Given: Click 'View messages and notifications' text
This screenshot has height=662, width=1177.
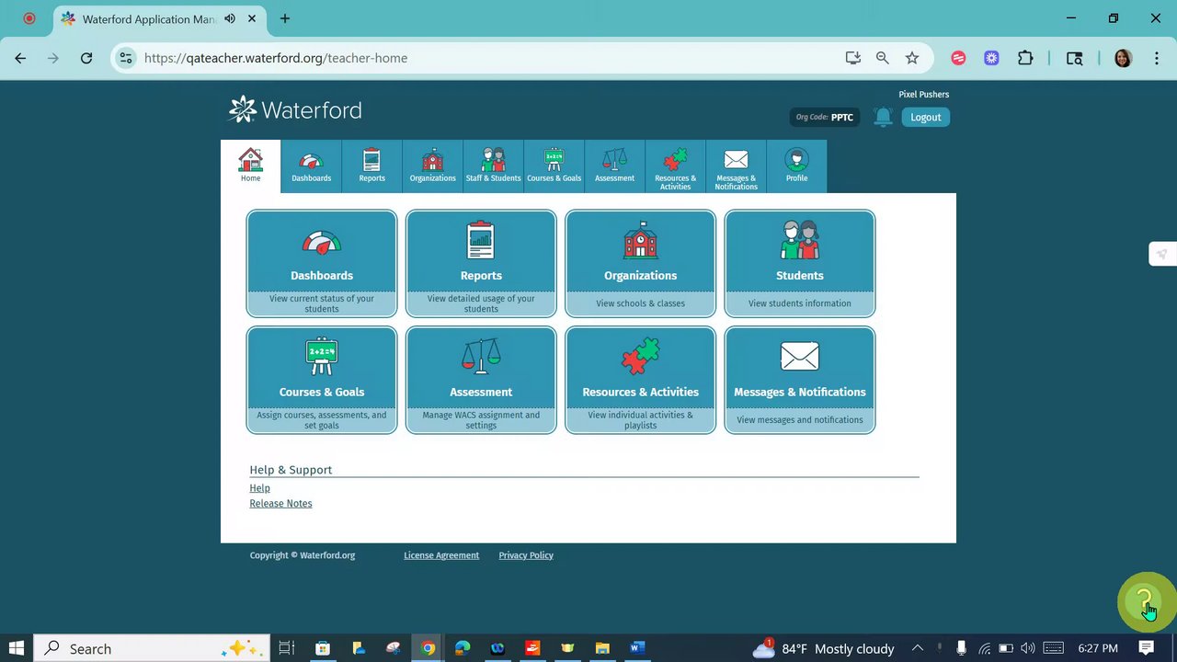Looking at the screenshot, I should pyautogui.click(x=800, y=420).
